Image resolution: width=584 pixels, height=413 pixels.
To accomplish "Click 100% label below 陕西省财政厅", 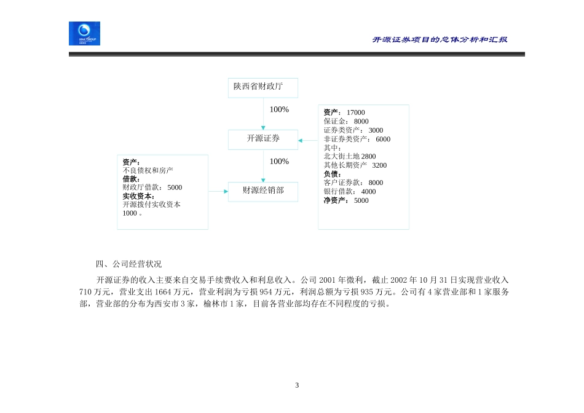I will (279, 109).
